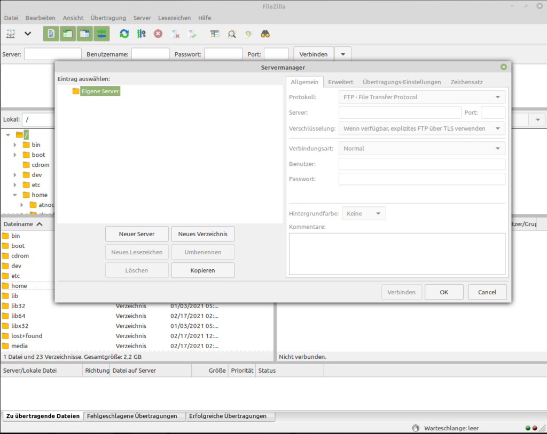Click the lib64 folder icon in file list

[5, 316]
